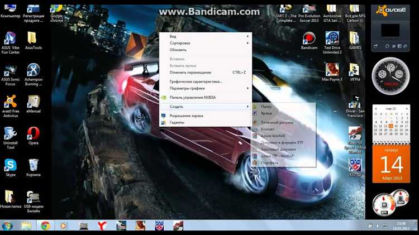Open Chrome from the taskbar

coord(45,226)
